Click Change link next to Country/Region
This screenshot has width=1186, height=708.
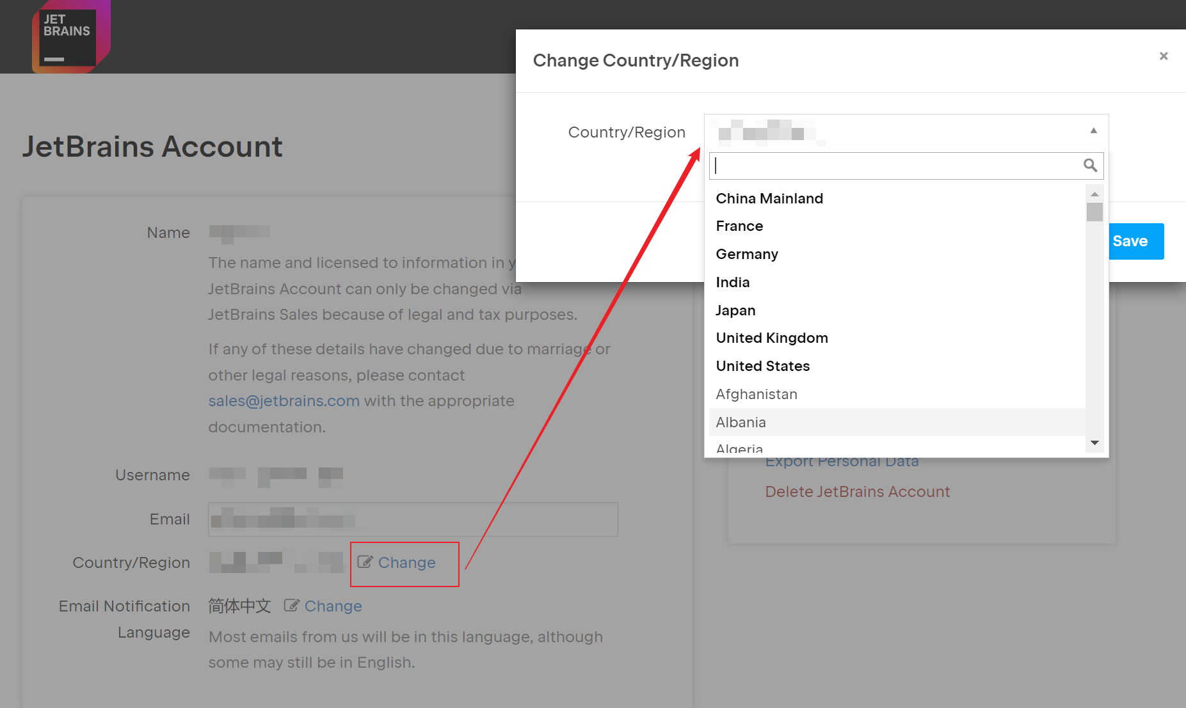[x=406, y=563]
